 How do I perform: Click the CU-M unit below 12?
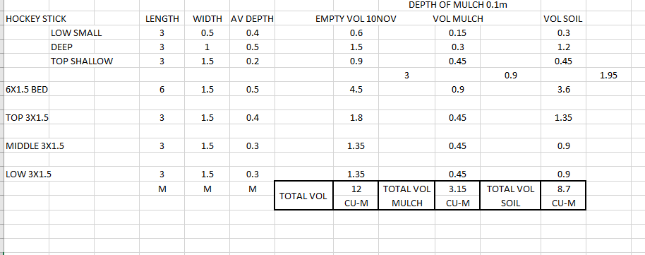click(x=356, y=203)
